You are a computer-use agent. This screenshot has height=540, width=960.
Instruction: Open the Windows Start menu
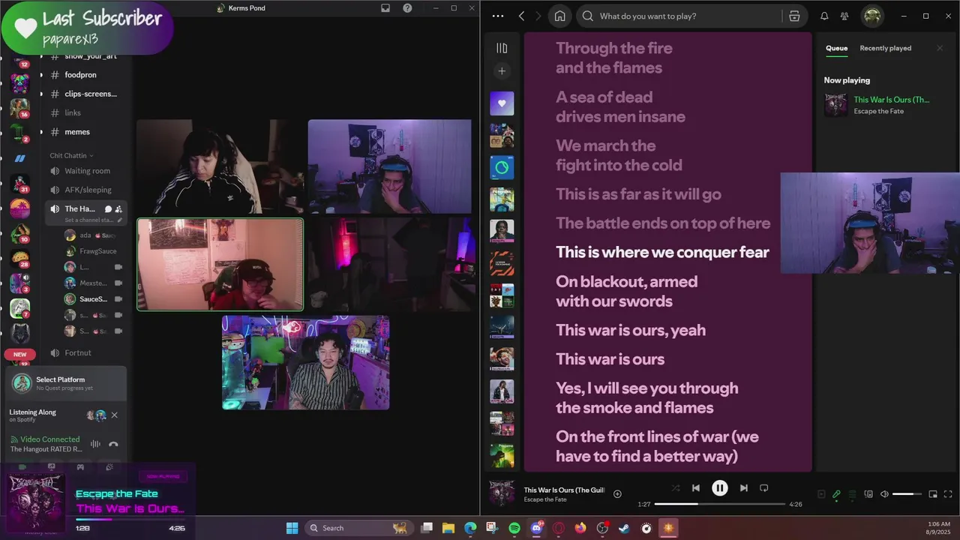coord(292,528)
